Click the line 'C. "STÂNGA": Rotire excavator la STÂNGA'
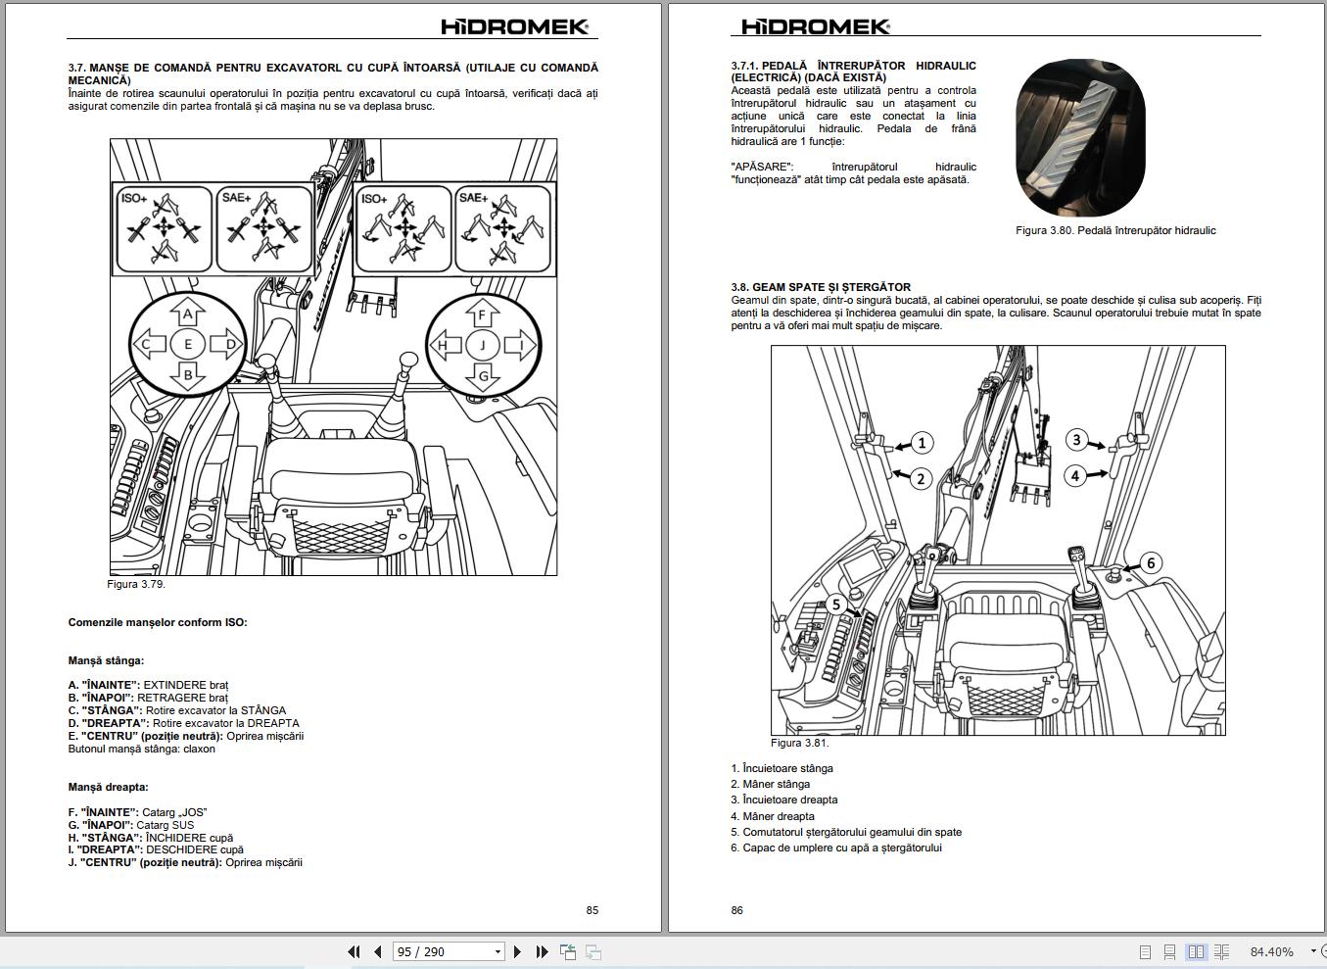1327x969 pixels. (177, 710)
